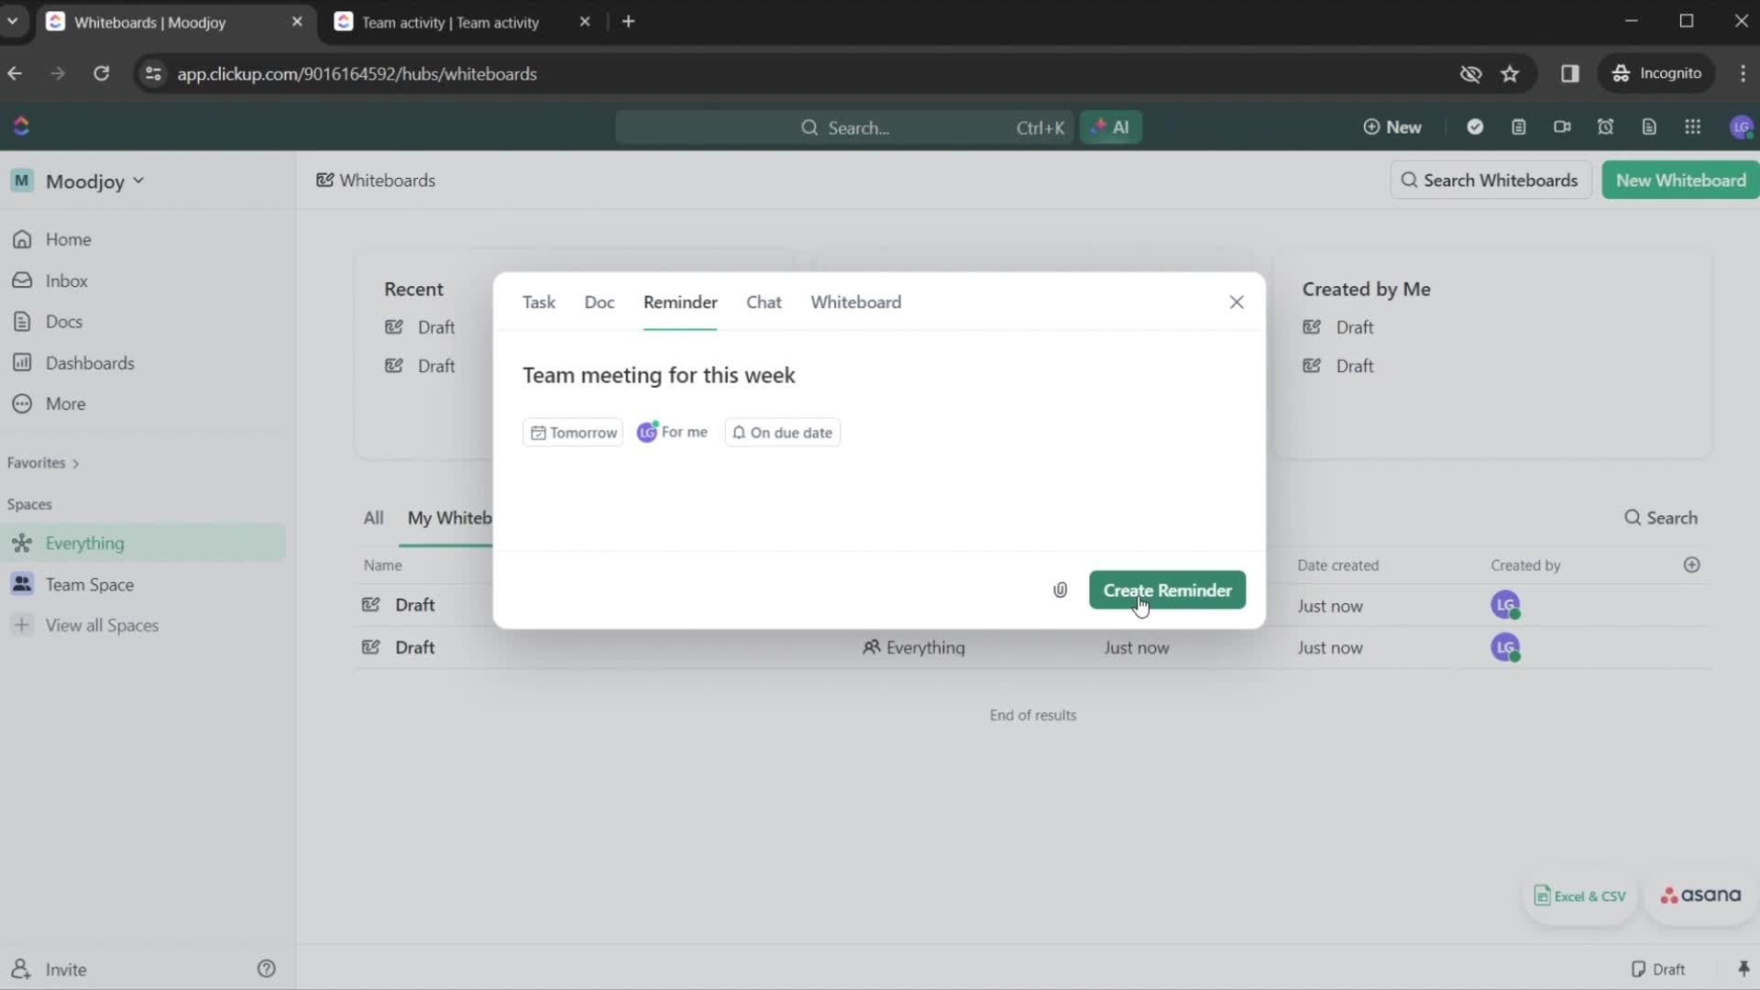Click the ClickUp AI icon
This screenshot has height=990, width=1760.
coord(1108,126)
